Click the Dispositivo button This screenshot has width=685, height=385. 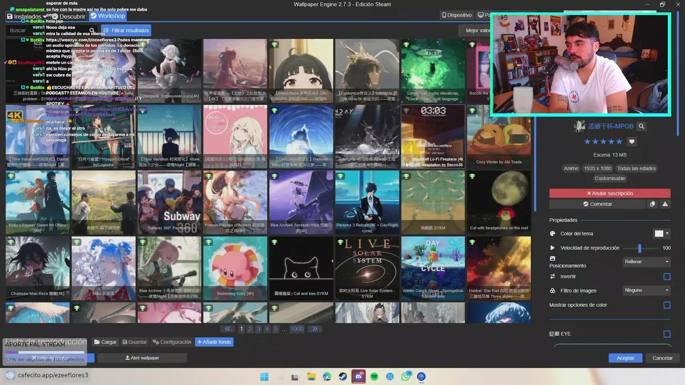[x=457, y=15]
